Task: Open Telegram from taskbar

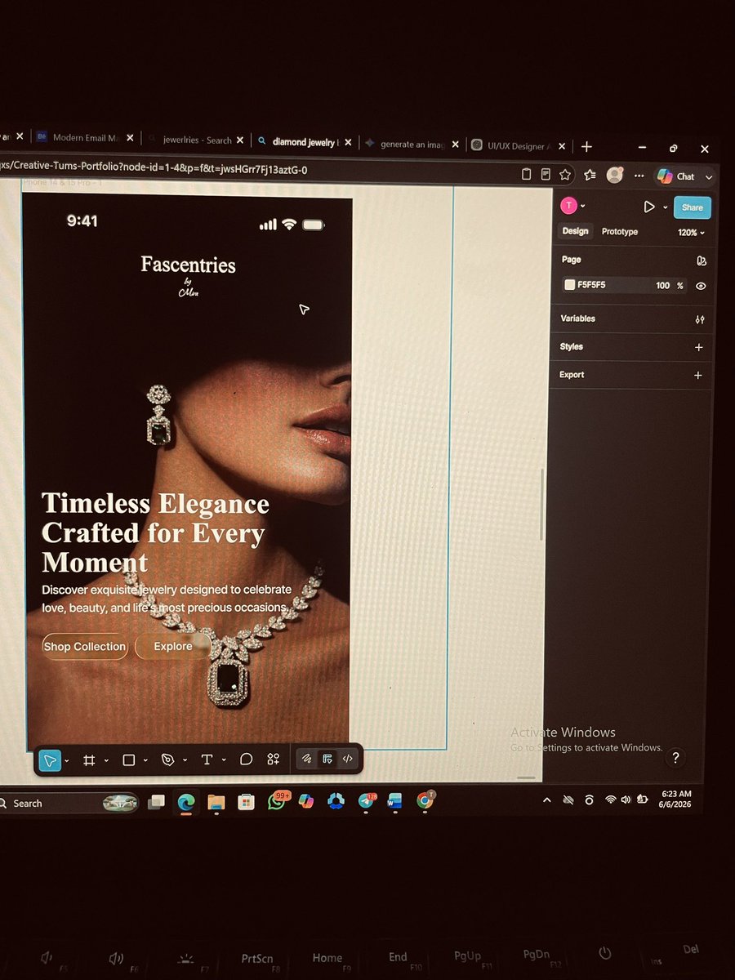Action: pyautogui.click(x=366, y=802)
